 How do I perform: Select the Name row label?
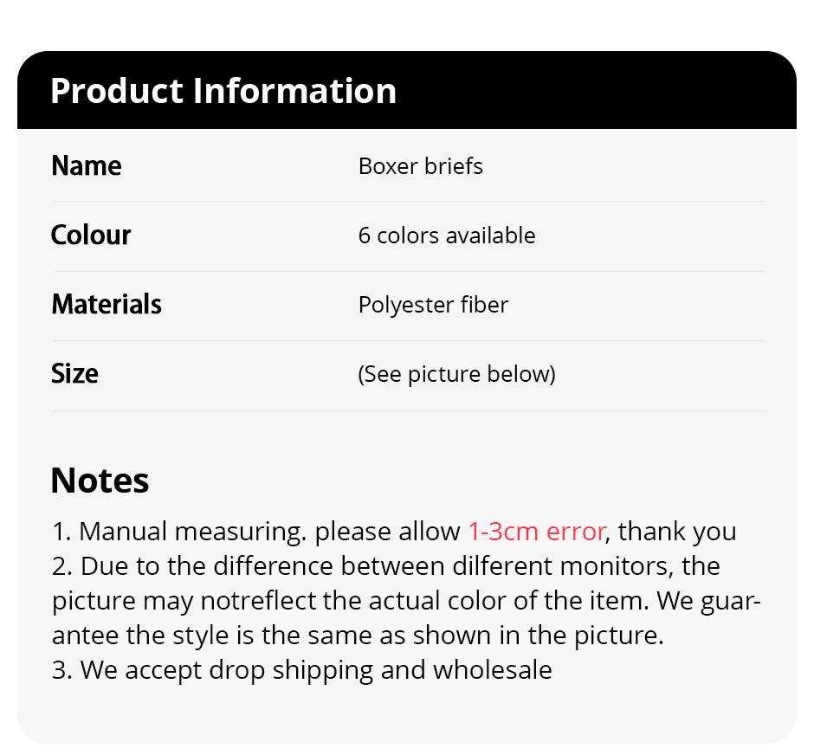click(x=87, y=165)
